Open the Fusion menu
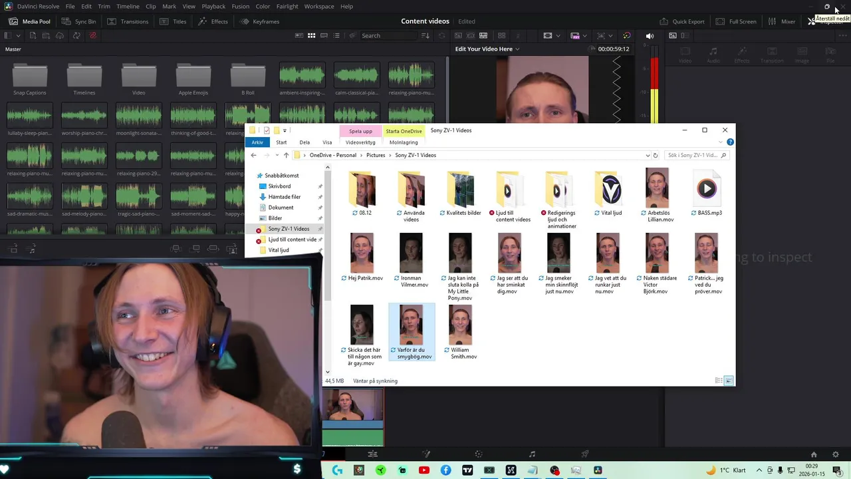Viewport: 851px width, 479px height. point(241,6)
